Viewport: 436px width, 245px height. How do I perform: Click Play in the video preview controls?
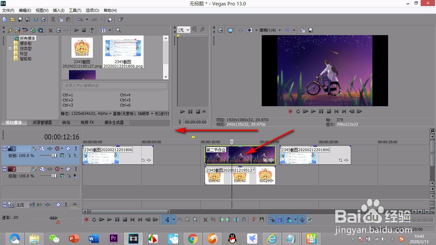(x=313, y=111)
